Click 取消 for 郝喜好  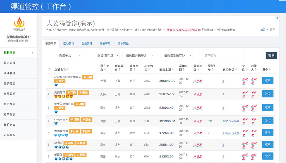(268, 156)
